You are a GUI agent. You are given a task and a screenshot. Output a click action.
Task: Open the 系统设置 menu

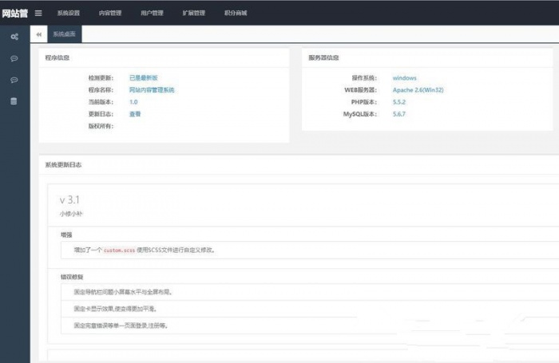point(69,13)
